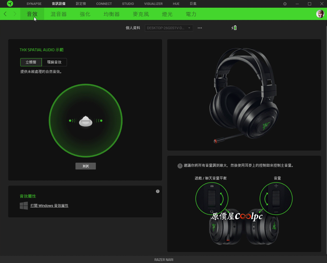Image resolution: width=327 pixels, height=263 pixels.
Task: Switch to the 混音器 tab
Action: coord(59,14)
